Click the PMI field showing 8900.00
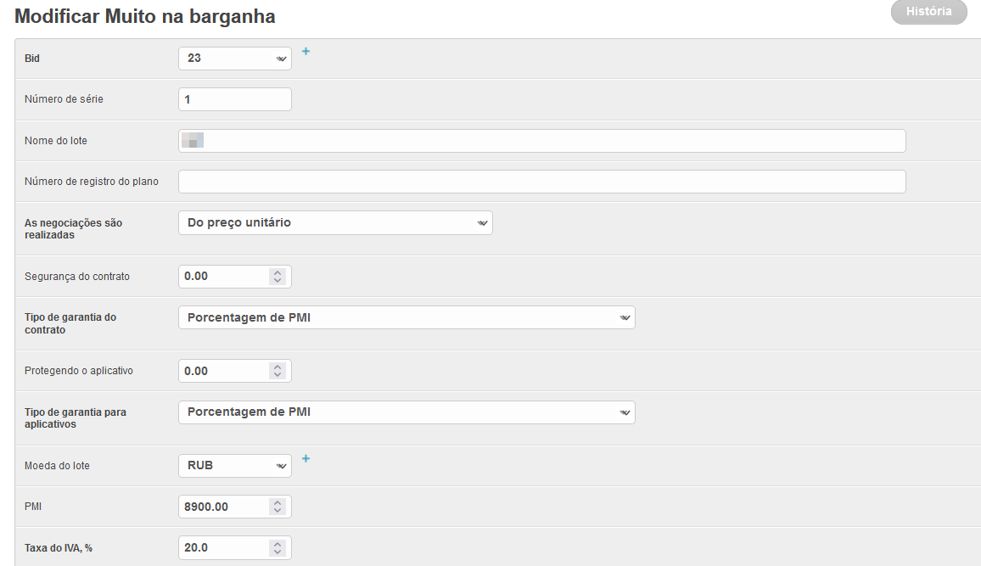 coord(224,507)
